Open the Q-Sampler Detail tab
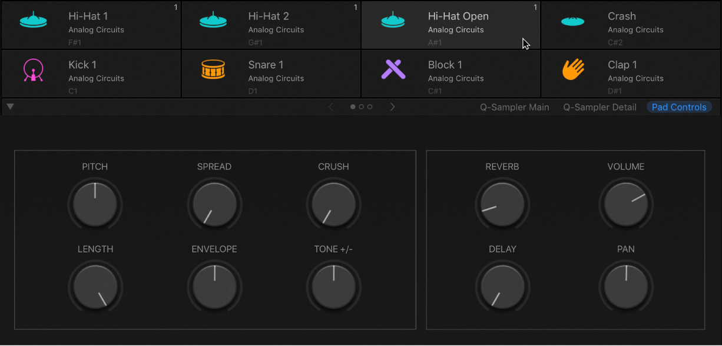The height and width of the screenshot is (346, 722). tap(600, 107)
